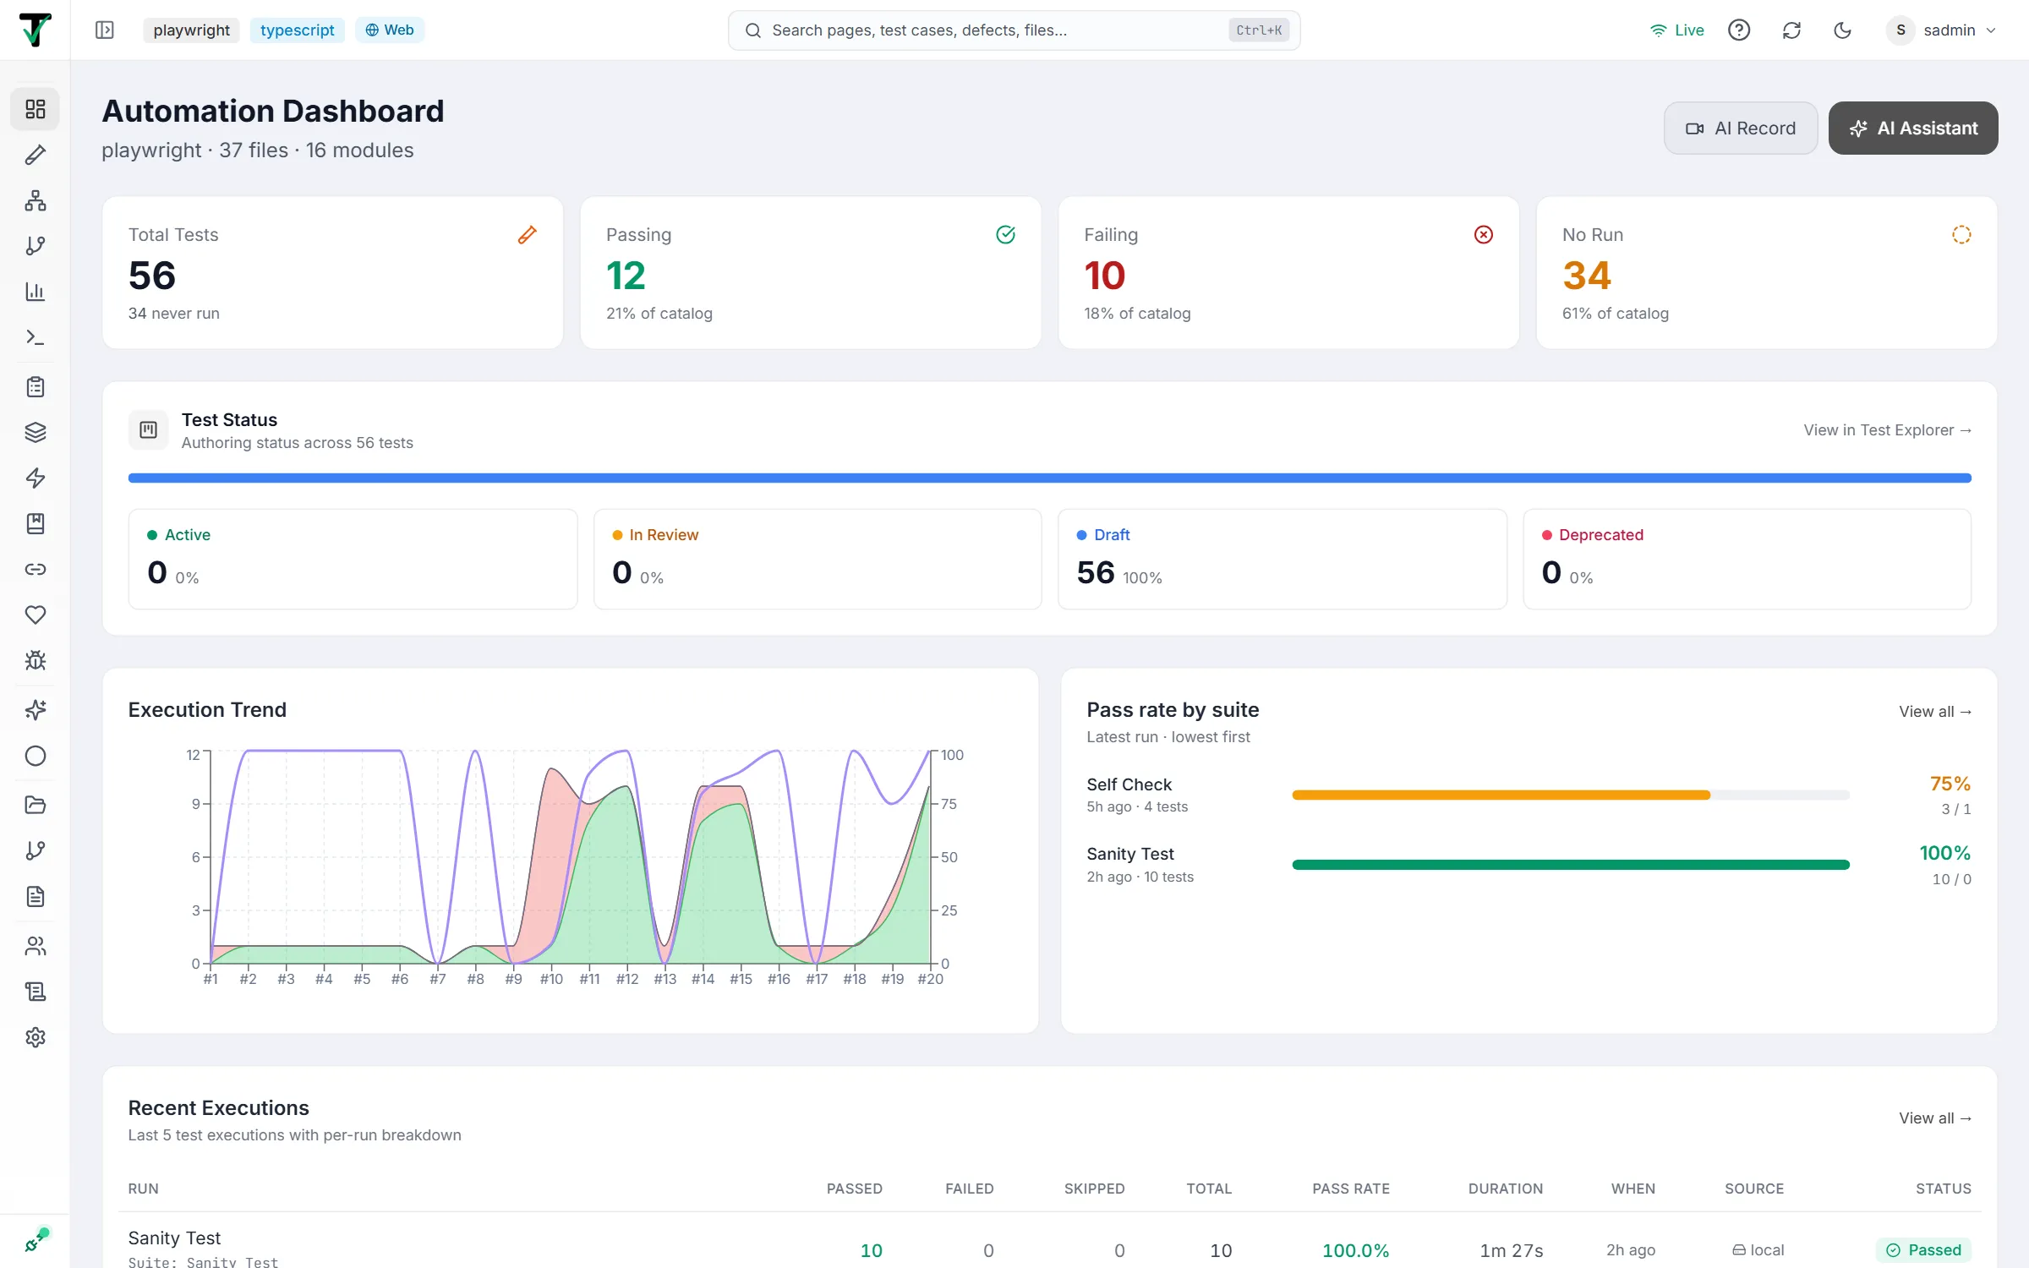
Task: Open the help question mark icon
Action: tap(1739, 30)
